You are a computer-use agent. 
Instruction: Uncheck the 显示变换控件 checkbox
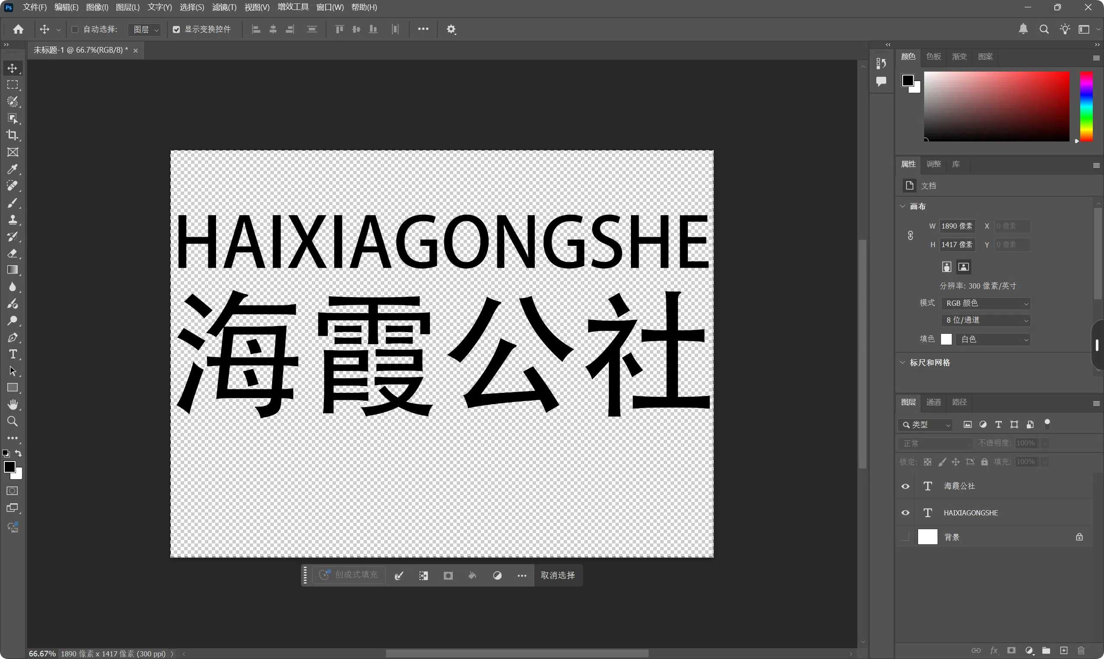(x=176, y=29)
